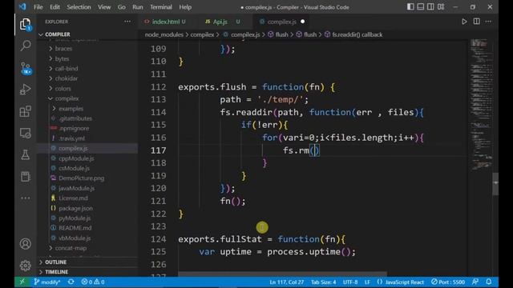The image size is (513, 288).
Task: Open notifications bell
Action: (x=488, y=282)
